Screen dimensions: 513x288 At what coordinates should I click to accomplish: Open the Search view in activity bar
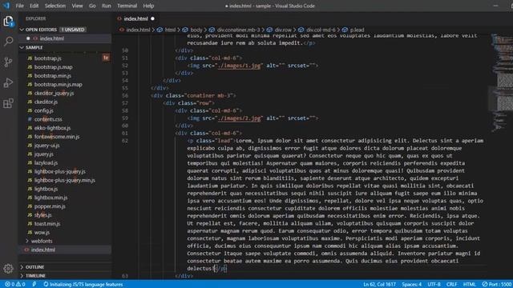pos(8,41)
